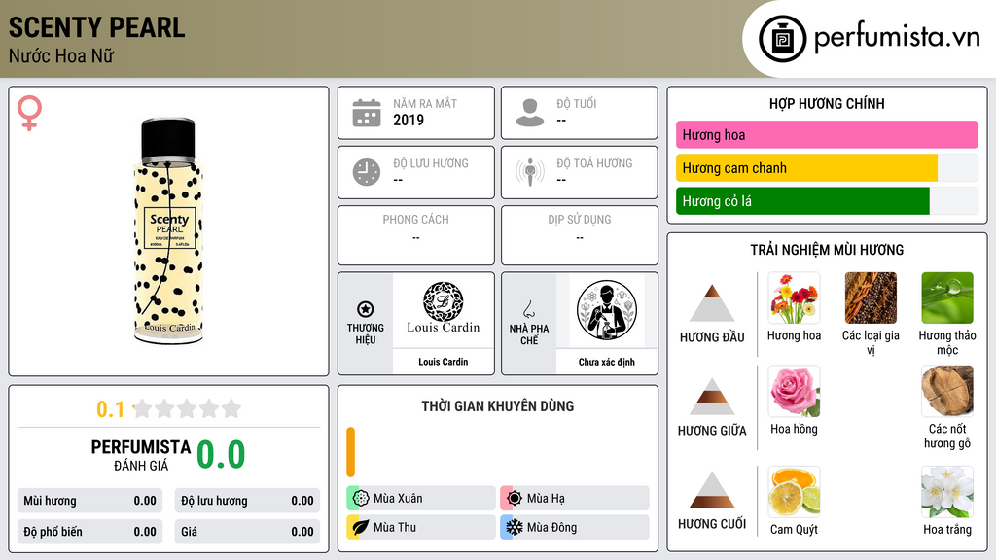The width and height of the screenshot is (996, 560).
Task: Click the Mùi hương score row
Action: pyautogui.click(x=89, y=501)
